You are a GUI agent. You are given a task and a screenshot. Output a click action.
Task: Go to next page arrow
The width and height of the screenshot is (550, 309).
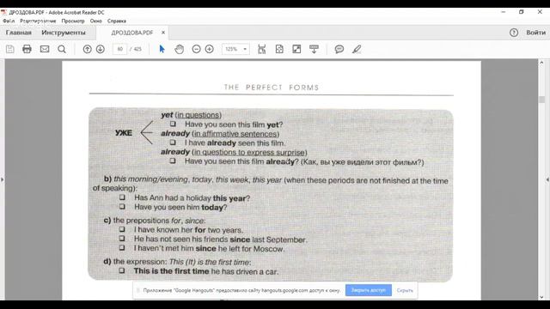[x=101, y=49]
